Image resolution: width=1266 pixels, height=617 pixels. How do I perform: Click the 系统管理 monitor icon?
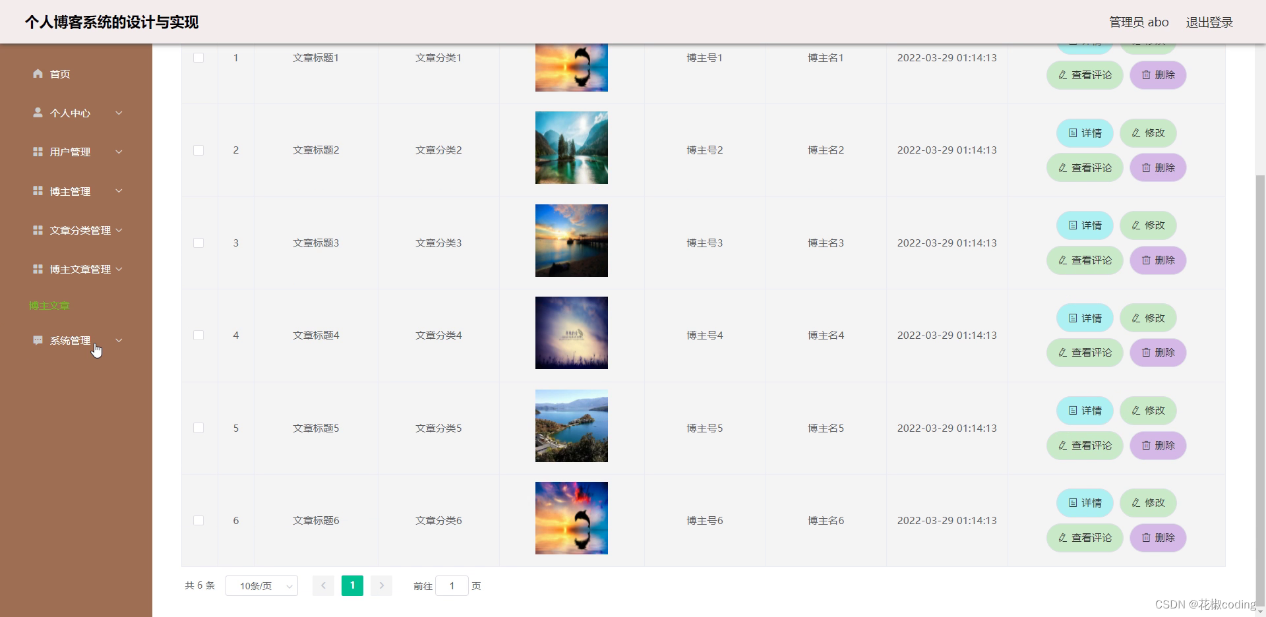[x=38, y=340]
